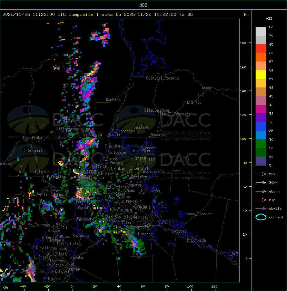This screenshot has width=287, height=291.
Task: Click the 'V_Flores' map label
Action: (x=52, y=279)
